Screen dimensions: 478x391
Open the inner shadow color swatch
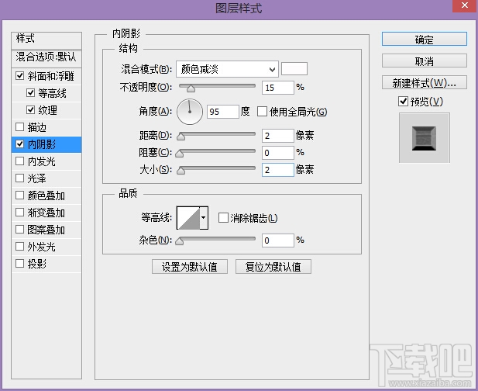pos(294,69)
